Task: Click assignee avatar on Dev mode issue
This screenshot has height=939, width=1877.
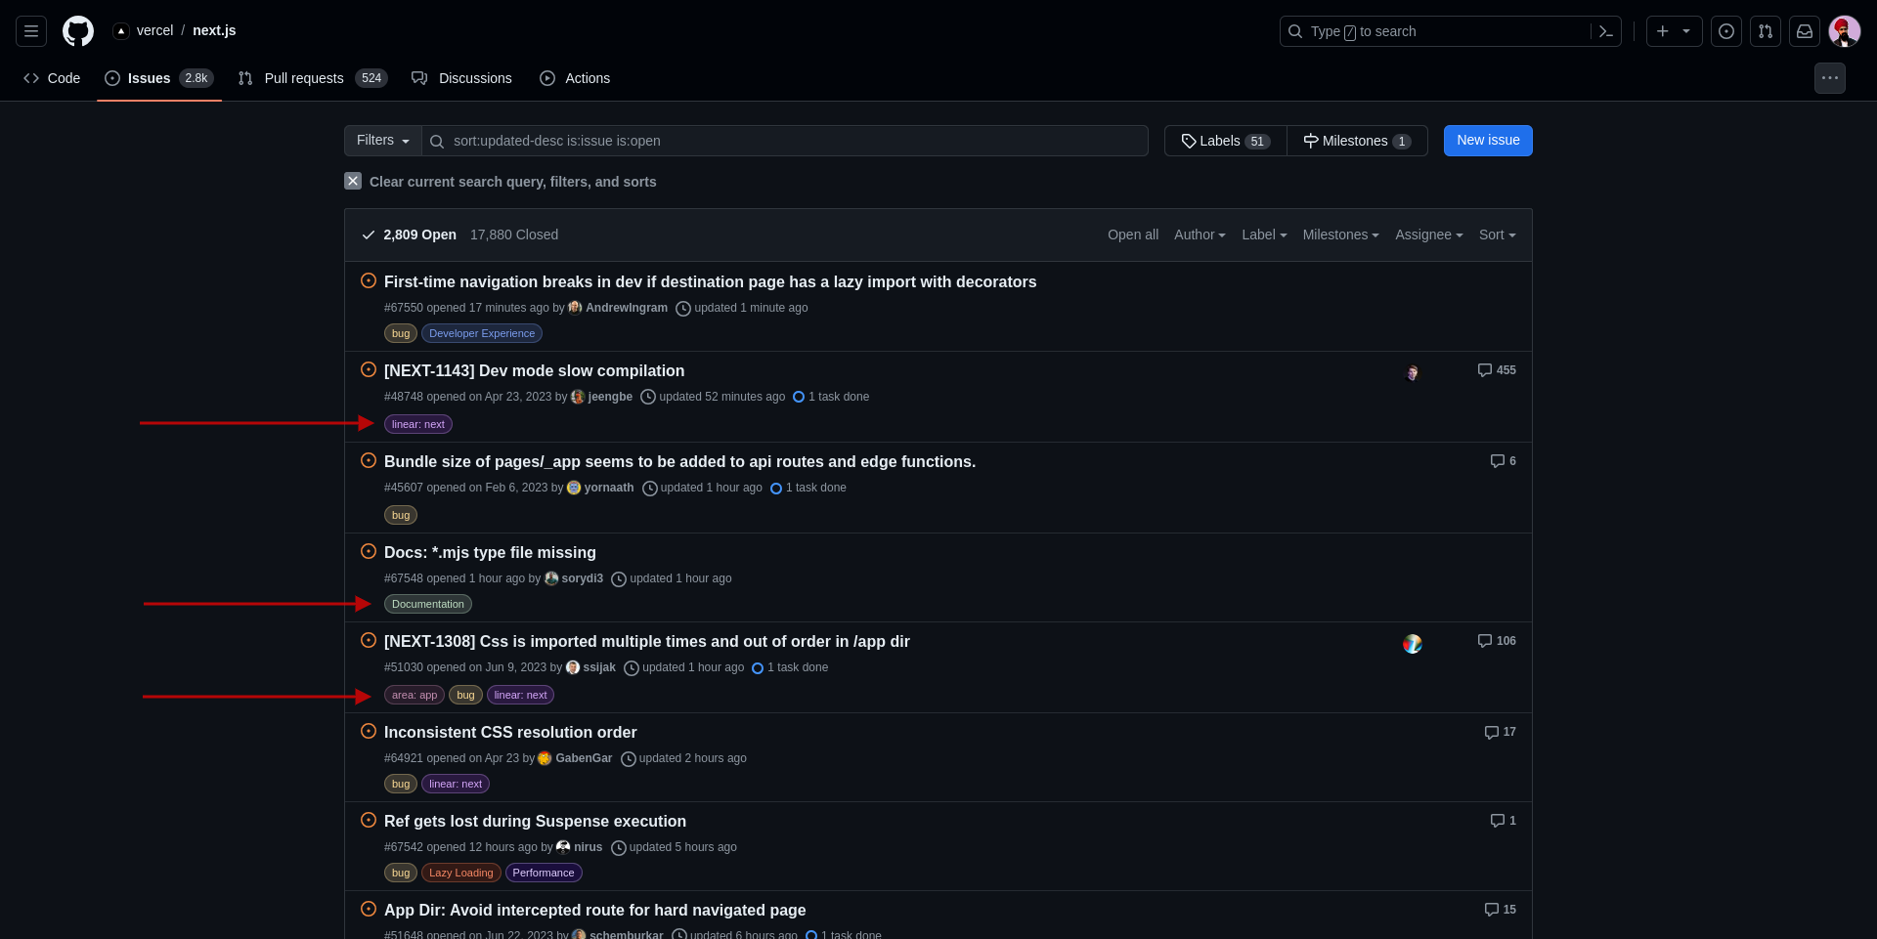Action: 1412,373
